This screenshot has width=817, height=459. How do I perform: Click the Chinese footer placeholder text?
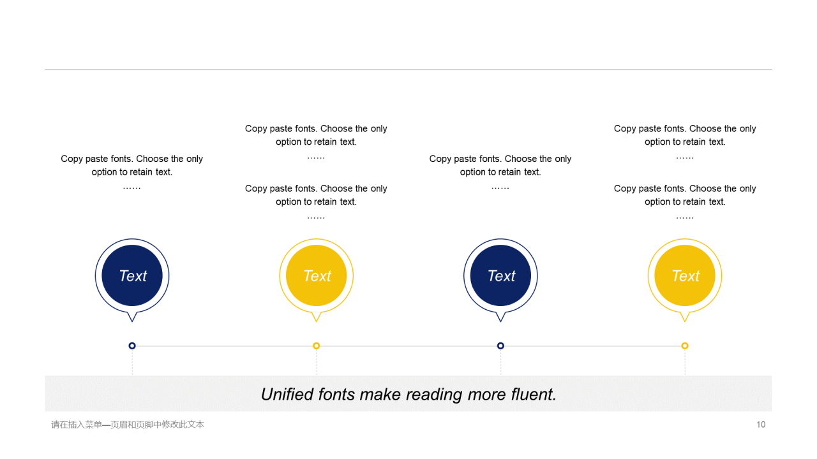[x=128, y=425]
